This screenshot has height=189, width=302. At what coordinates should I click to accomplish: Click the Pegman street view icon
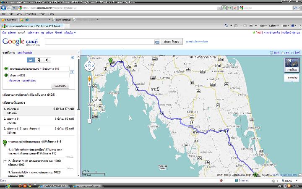click(89, 79)
